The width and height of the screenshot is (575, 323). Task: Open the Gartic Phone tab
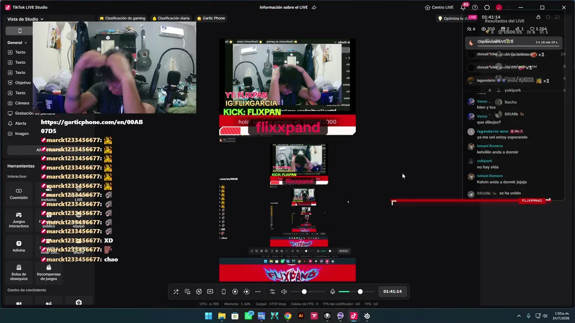211,18
